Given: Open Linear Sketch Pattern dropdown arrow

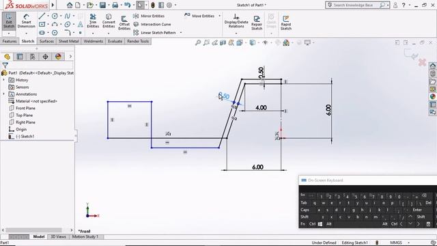Looking at the screenshot, I should [181, 33].
